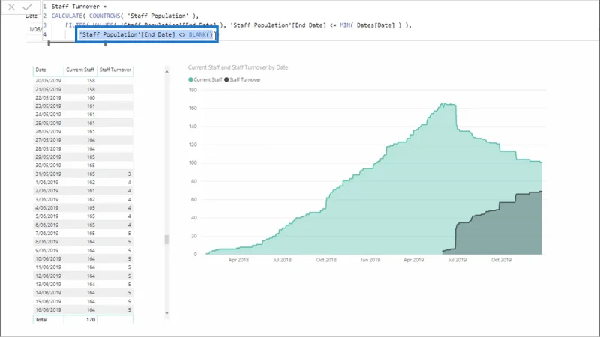Select the 21/05/2019 date cell
The image size is (600, 337).
pos(48,89)
